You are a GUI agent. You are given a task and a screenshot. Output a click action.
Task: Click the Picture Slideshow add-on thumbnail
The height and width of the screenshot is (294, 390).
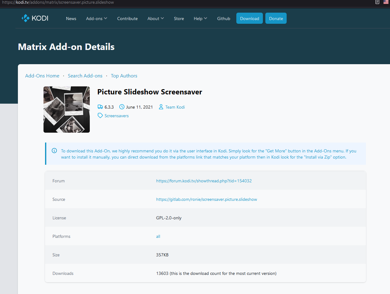pyautogui.click(x=67, y=110)
